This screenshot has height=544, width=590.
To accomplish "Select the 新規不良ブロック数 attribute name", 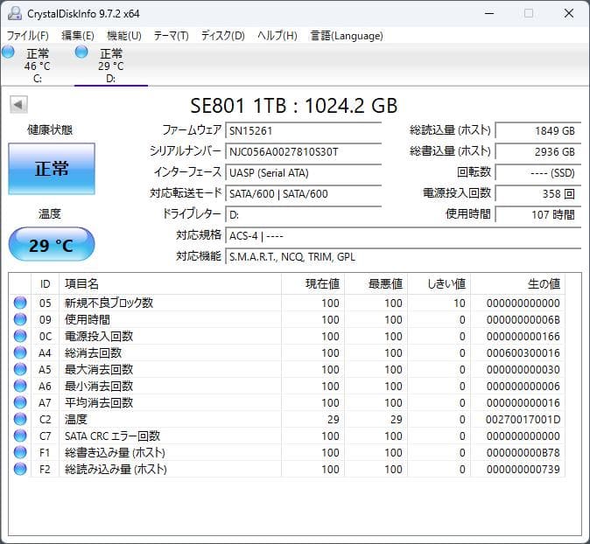I will 109,303.
